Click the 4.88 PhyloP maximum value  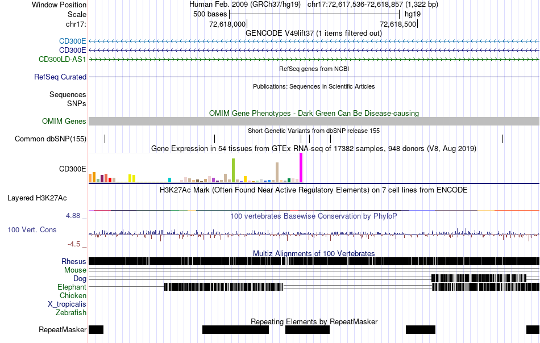click(x=73, y=216)
